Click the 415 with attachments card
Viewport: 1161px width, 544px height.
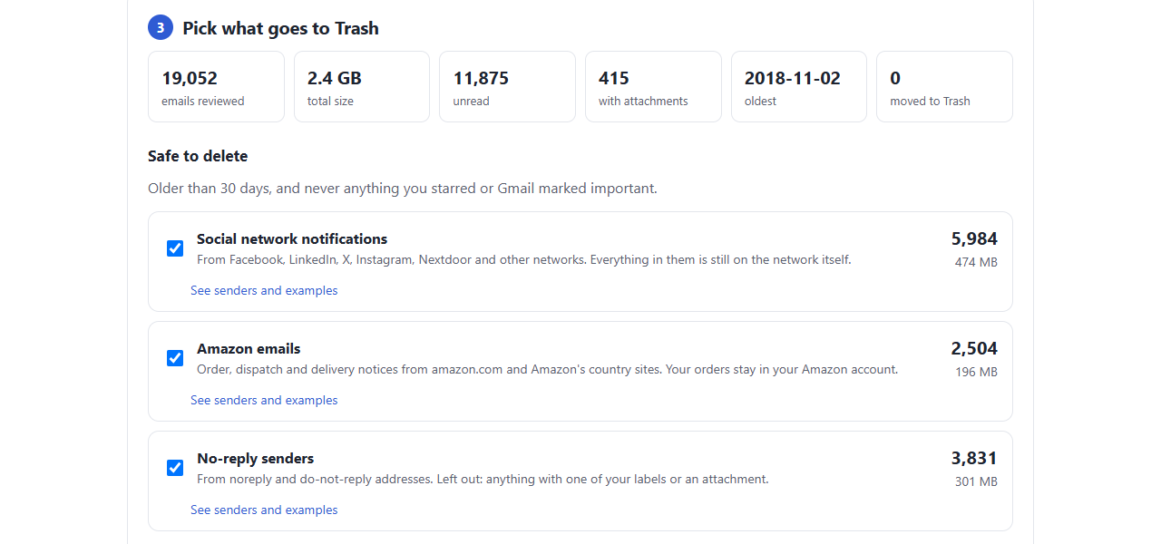[653, 86]
